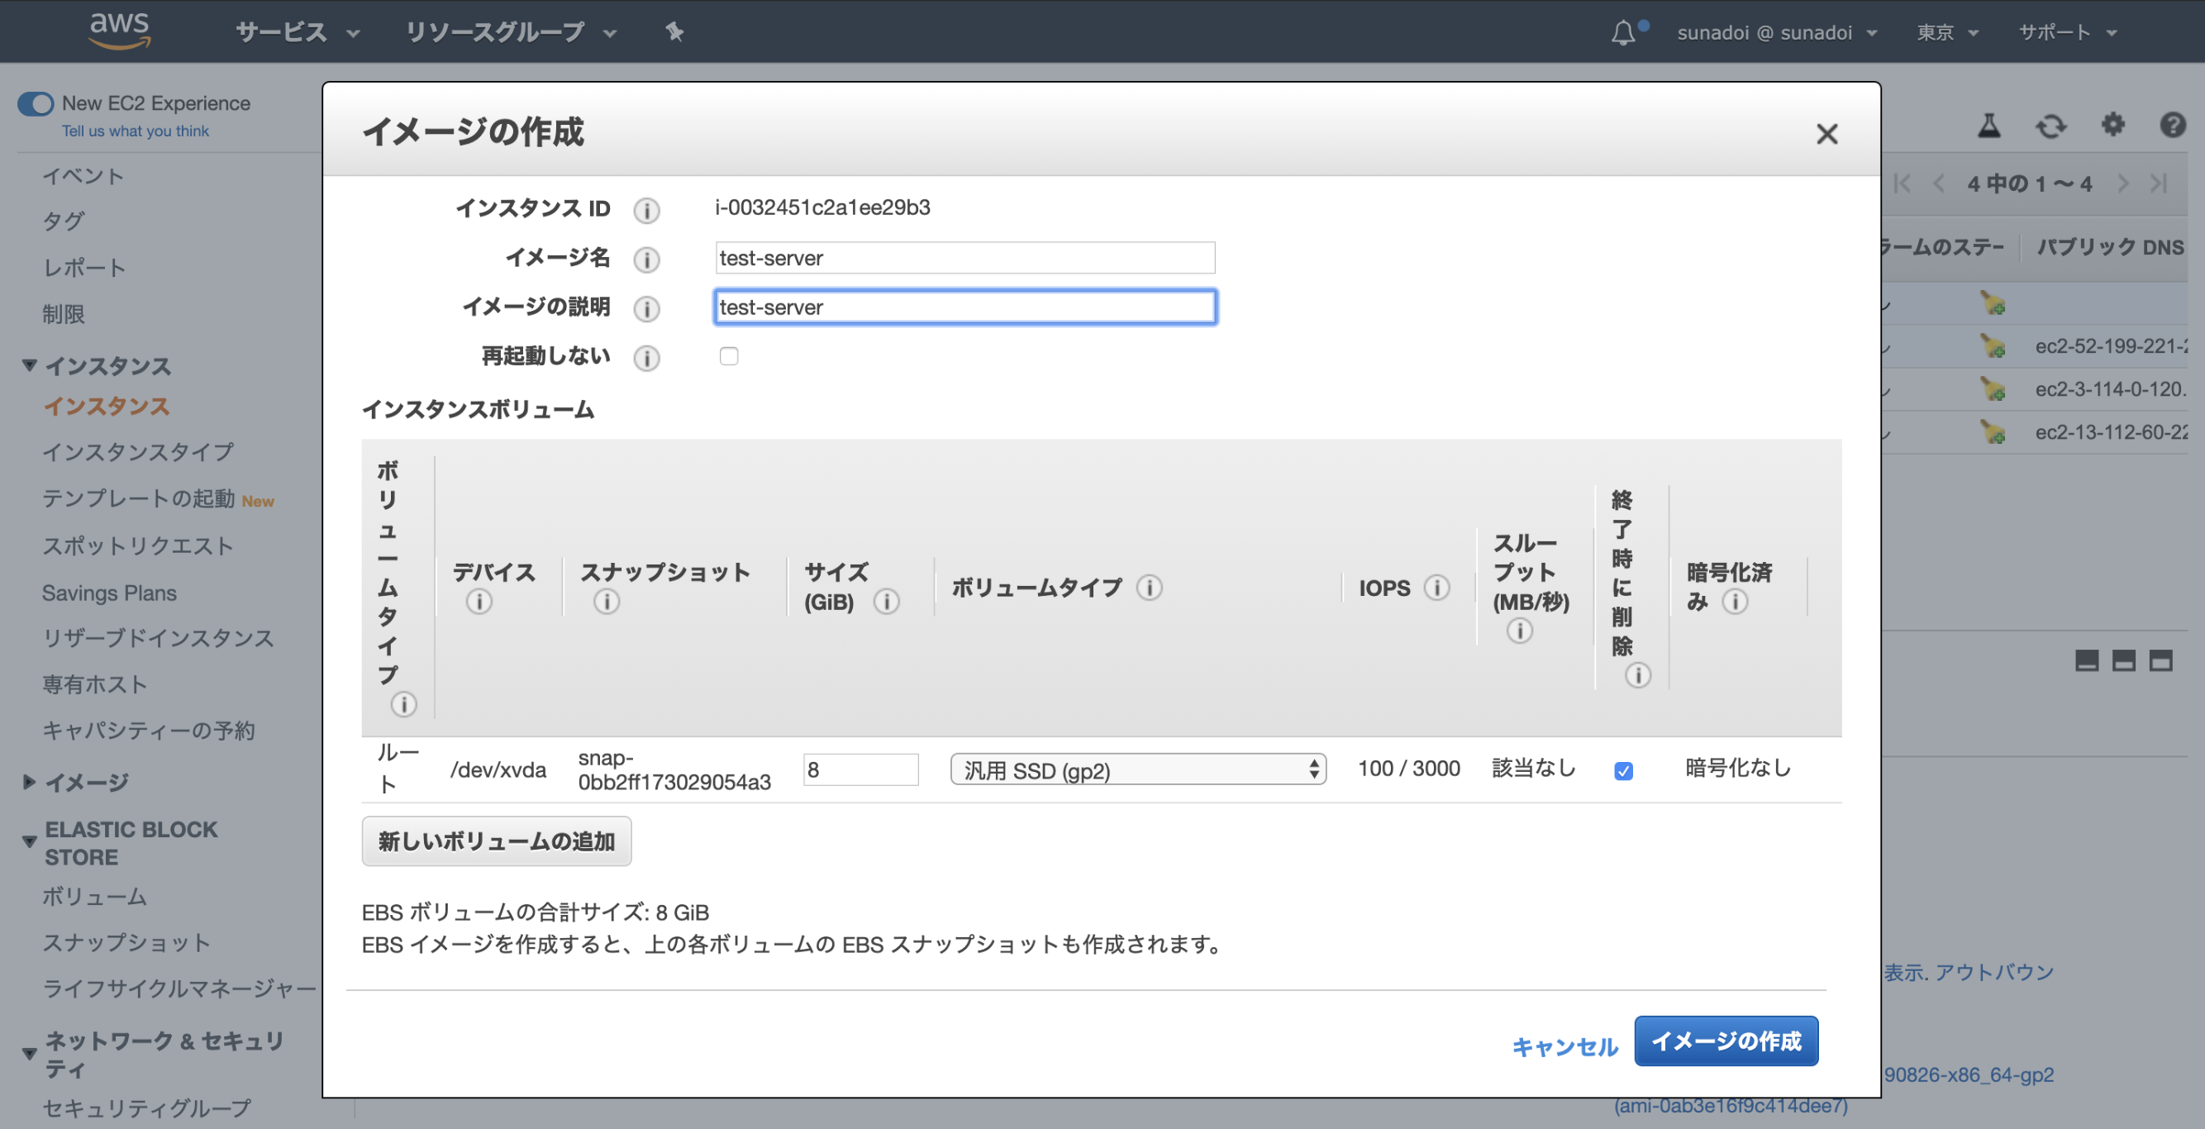Open EC2 console settings via the gear icon
This screenshot has height=1129, width=2205.
click(x=2112, y=126)
